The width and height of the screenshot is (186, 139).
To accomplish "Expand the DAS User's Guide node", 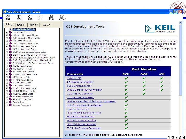I will [x=7, y=85].
